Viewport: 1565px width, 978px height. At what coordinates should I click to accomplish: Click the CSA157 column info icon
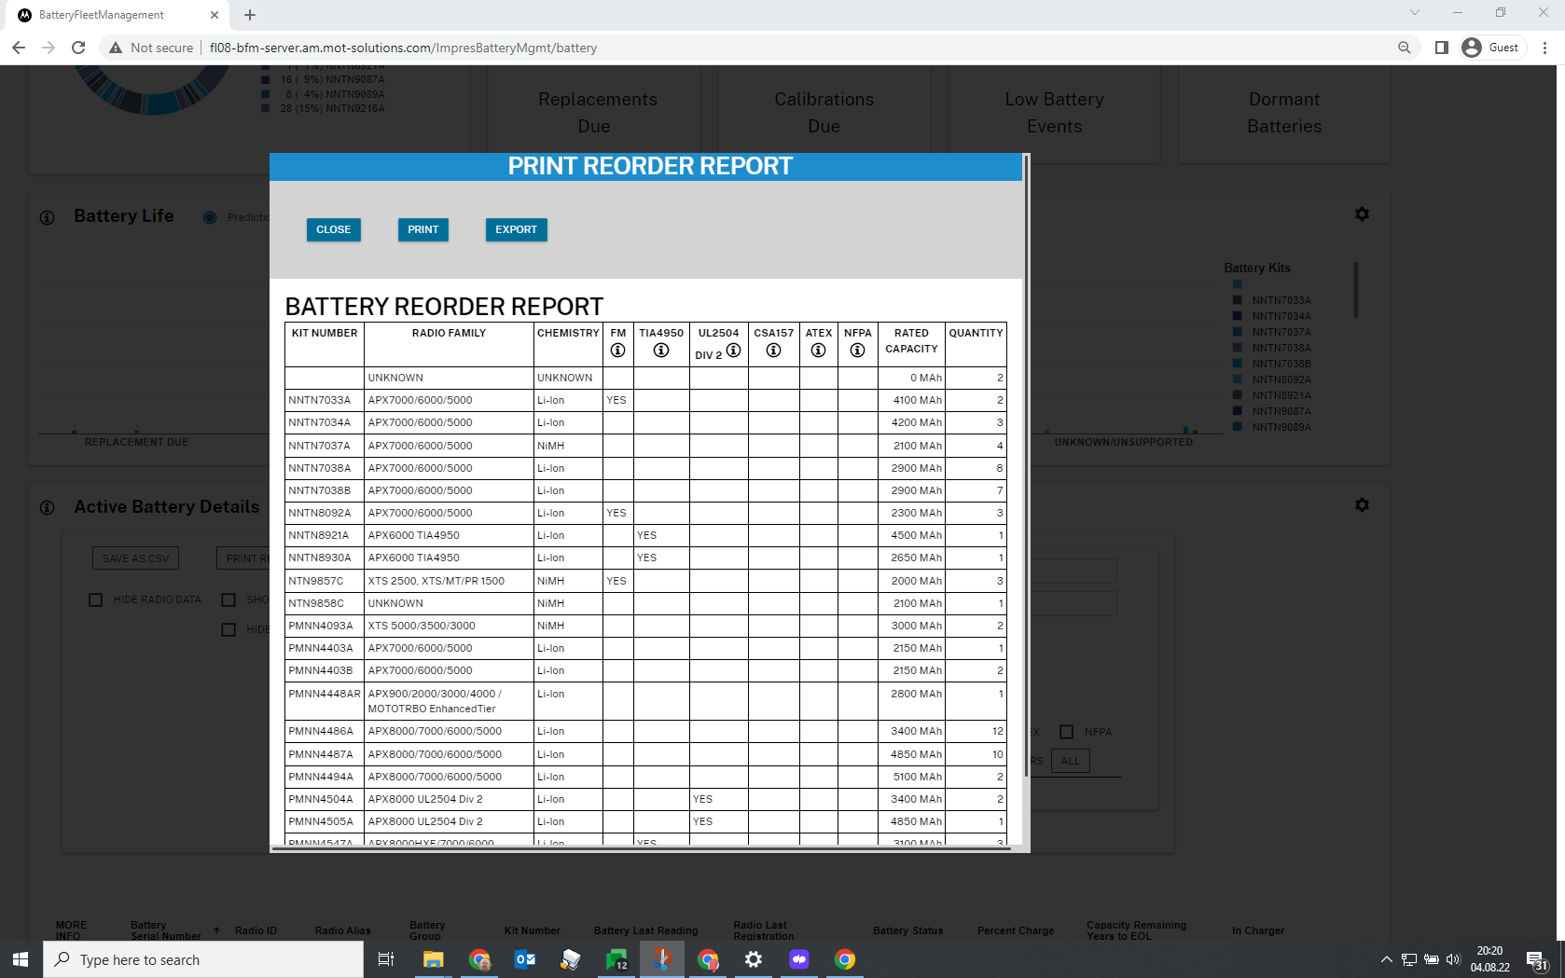[773, 351]
